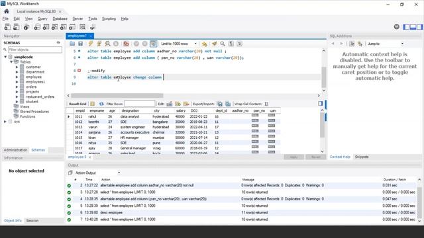Click the explain plan magnifier-lightning icon
This screenshot has width=424, height=238.
point(107,44)
